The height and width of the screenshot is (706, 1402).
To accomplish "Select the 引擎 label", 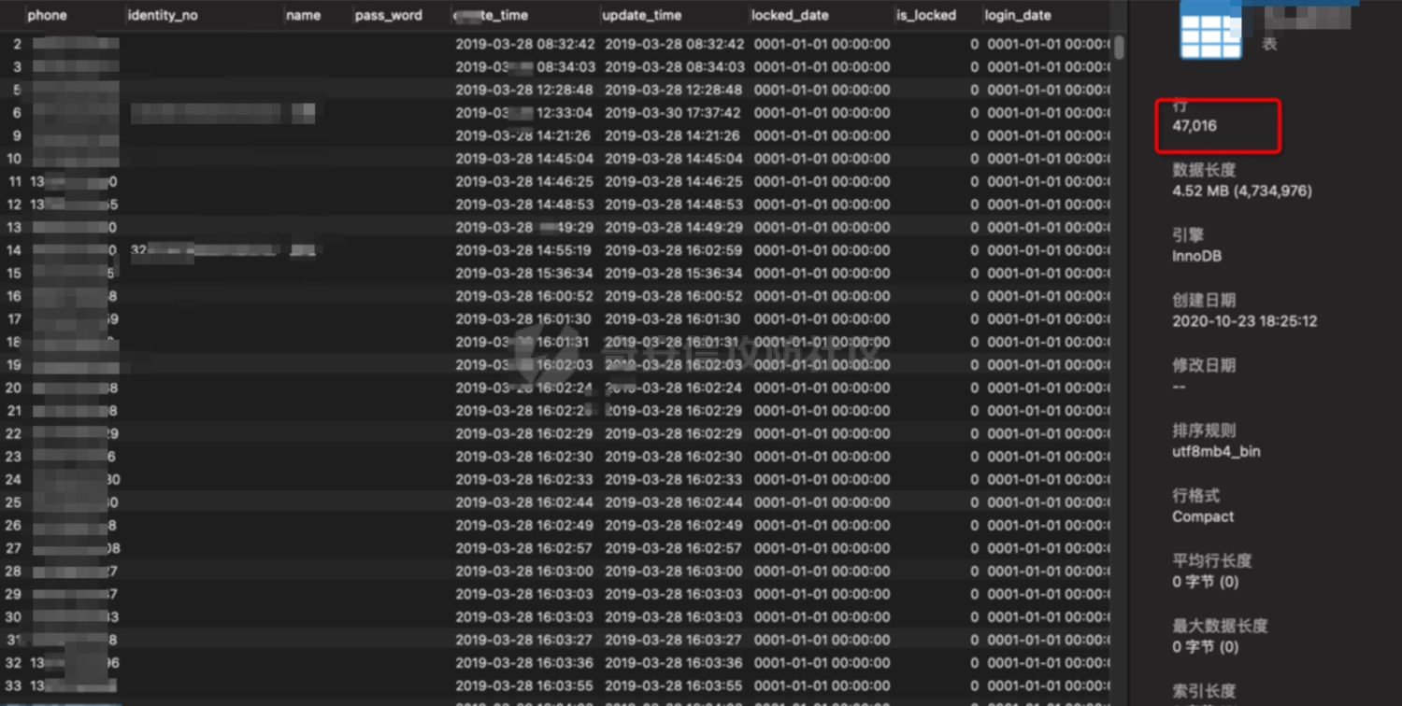I will (1188, 235).
